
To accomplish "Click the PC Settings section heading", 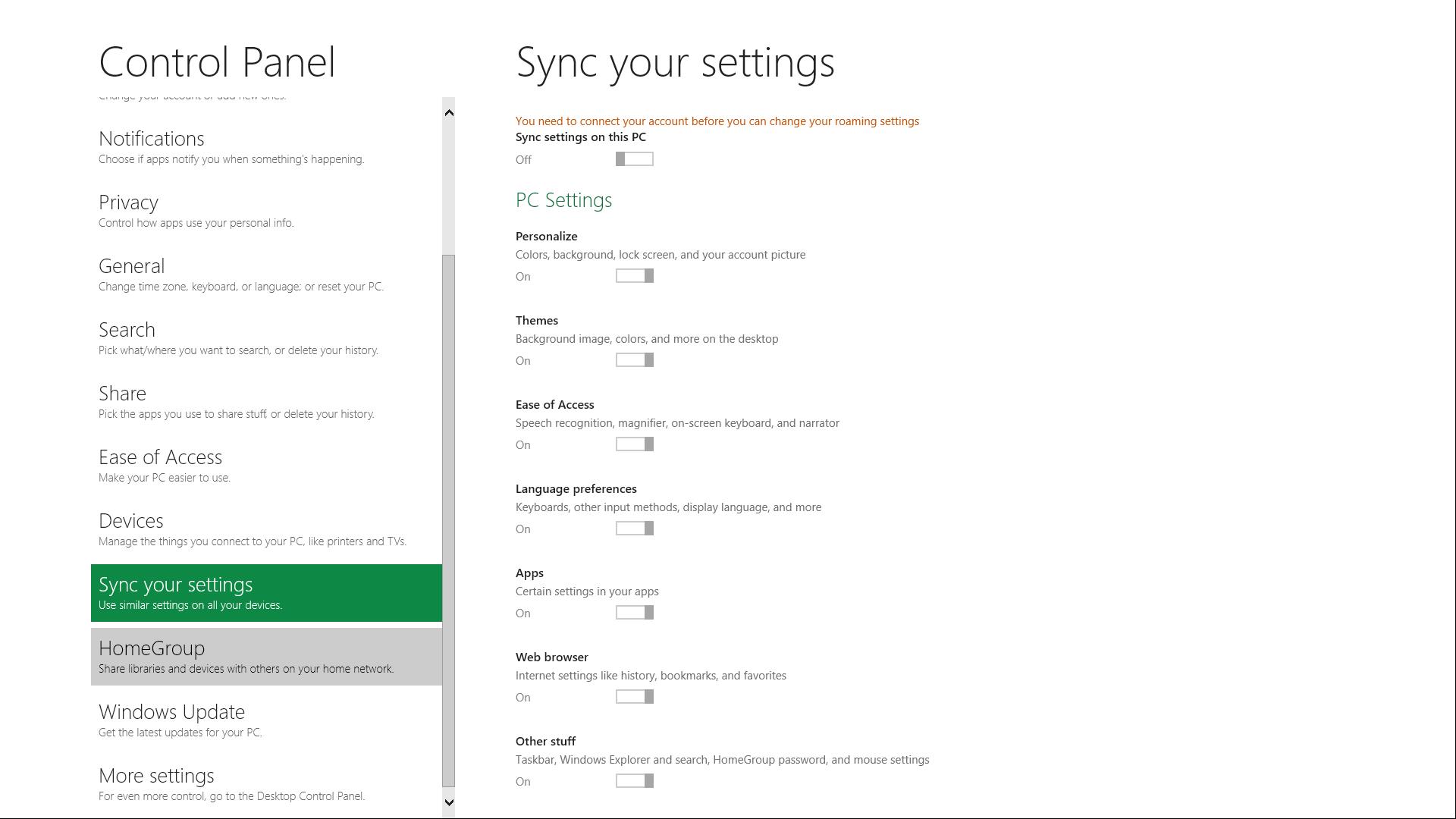I will (x=563, y=200).
